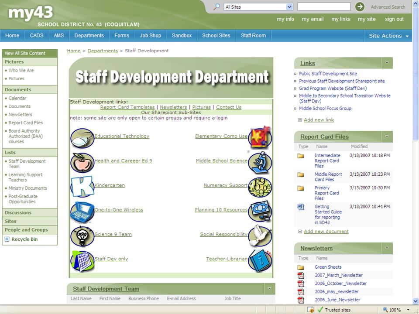Click the Word document icon for Getting Started Guide
The image size is (419, 314).
point(301,207)
